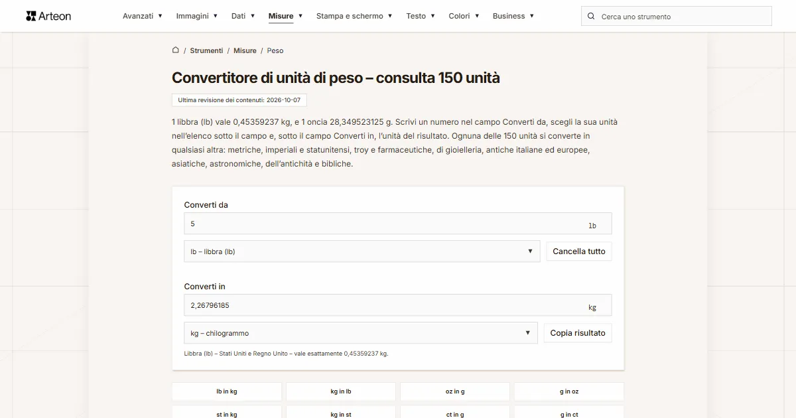Screen dimensions: 796x418
Task: Open the Stampa e schermo menu
Action: pos(354,16)
